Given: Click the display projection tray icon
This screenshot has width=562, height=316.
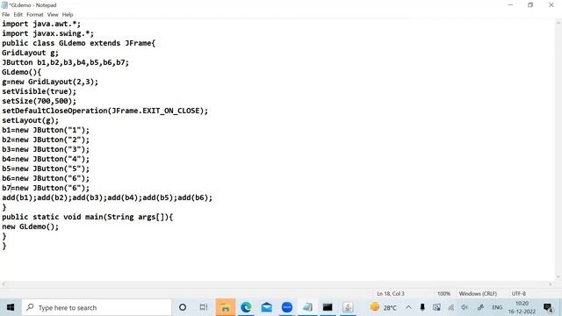Looking at the screenshot, I should coord(436,307).
